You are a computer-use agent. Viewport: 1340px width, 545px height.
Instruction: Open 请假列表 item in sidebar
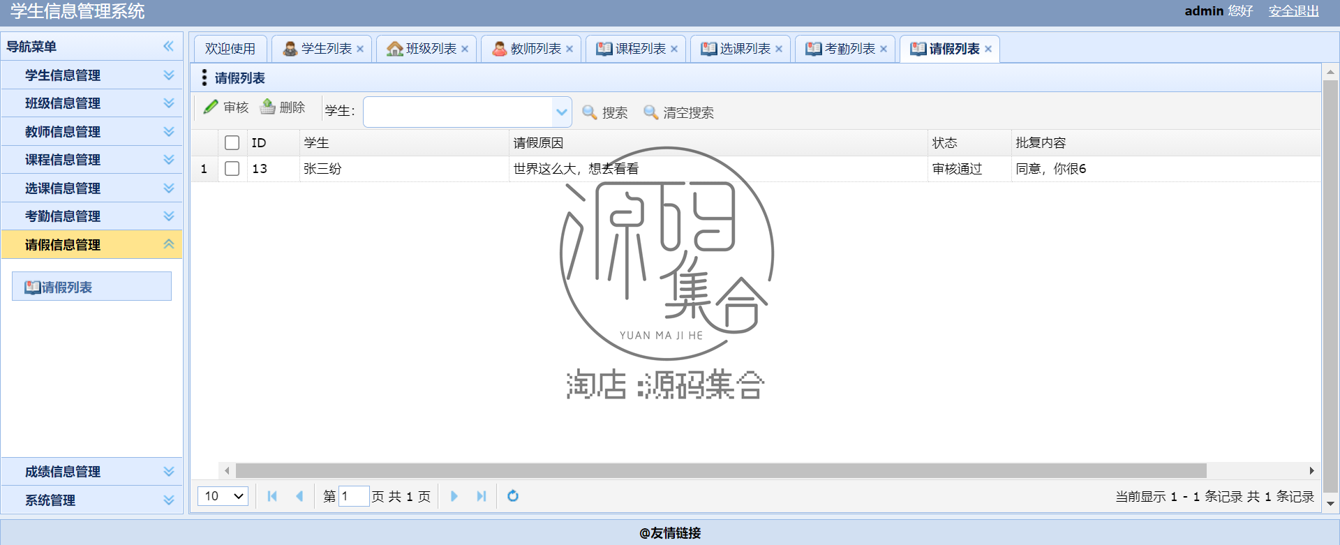click(x=91, y=287)
